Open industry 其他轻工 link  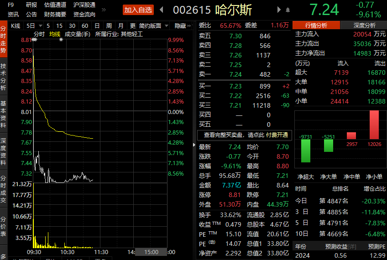click(131, 34)
